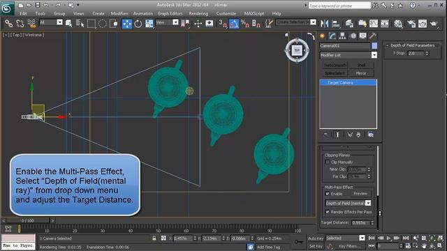Open the Material Editor
Viewport: 447px width, 251px height.
[x=398, y=23]
